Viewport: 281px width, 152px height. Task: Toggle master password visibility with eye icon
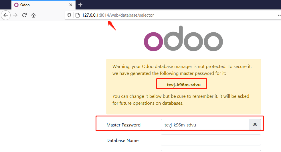click(x=255, y=125)
